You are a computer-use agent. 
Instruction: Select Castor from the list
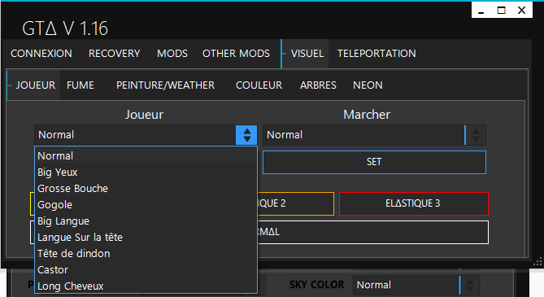[x=146, y=270]
